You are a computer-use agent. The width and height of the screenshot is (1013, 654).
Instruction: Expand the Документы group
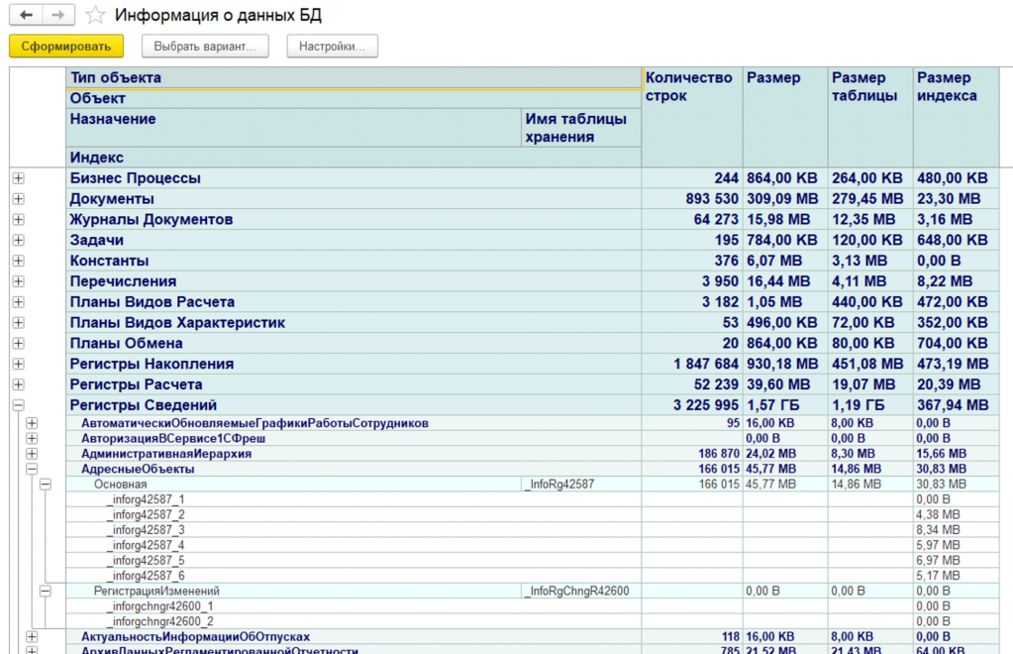click(x=19, y=199)
